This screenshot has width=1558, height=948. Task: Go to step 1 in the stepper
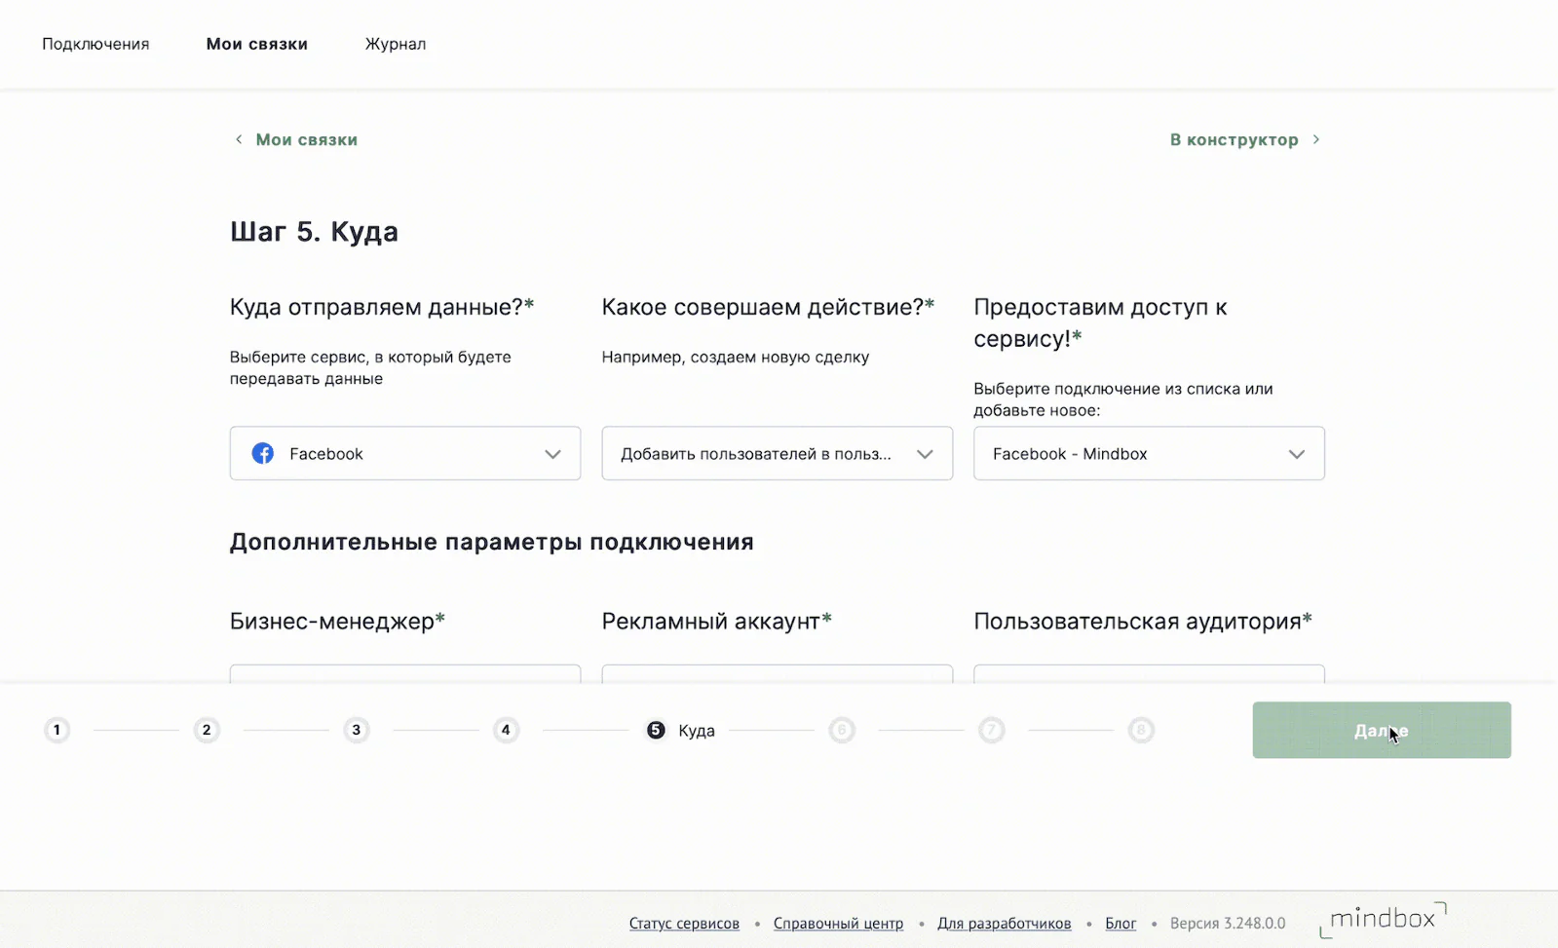(57, 730)
